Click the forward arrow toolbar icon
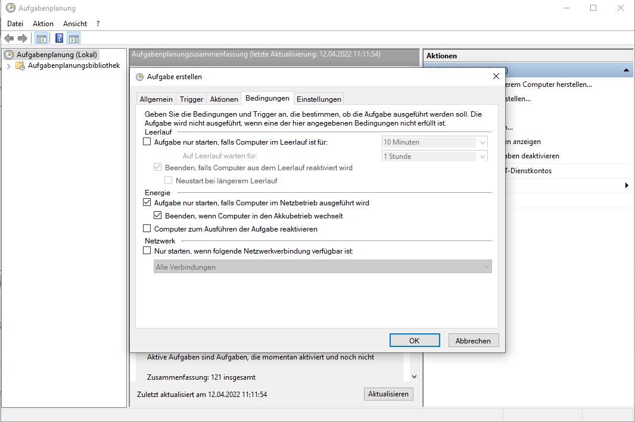Screen dimensions: 635x422 pyautogui.click(x=23, y=39)
